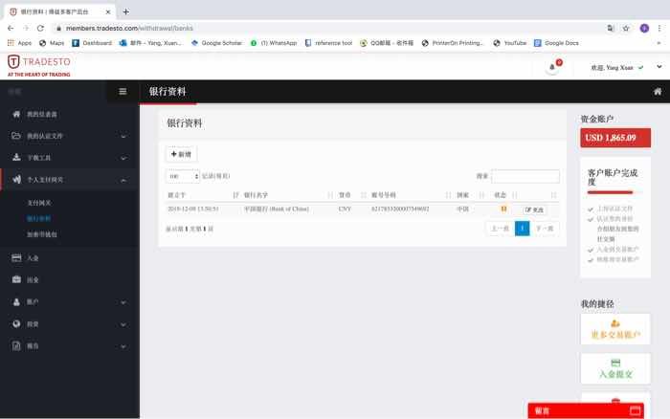
Task: Click the CNY currency cell
Action: click(345, 209)
